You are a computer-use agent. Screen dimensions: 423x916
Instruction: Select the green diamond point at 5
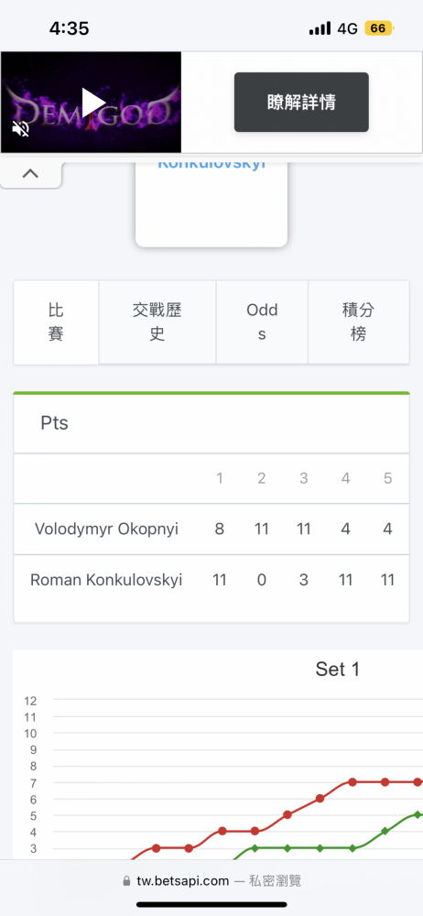tap(418, 814)
